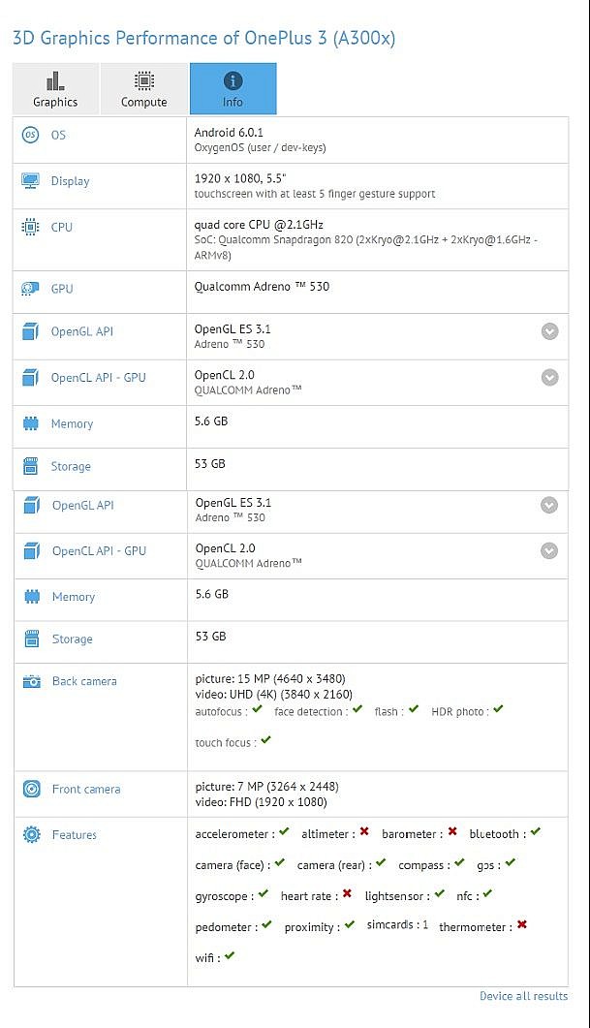Screen dimensions: 590x1028
Task: Click the quad core CPU @2.1GHz text
Action: tap(259, 224)
